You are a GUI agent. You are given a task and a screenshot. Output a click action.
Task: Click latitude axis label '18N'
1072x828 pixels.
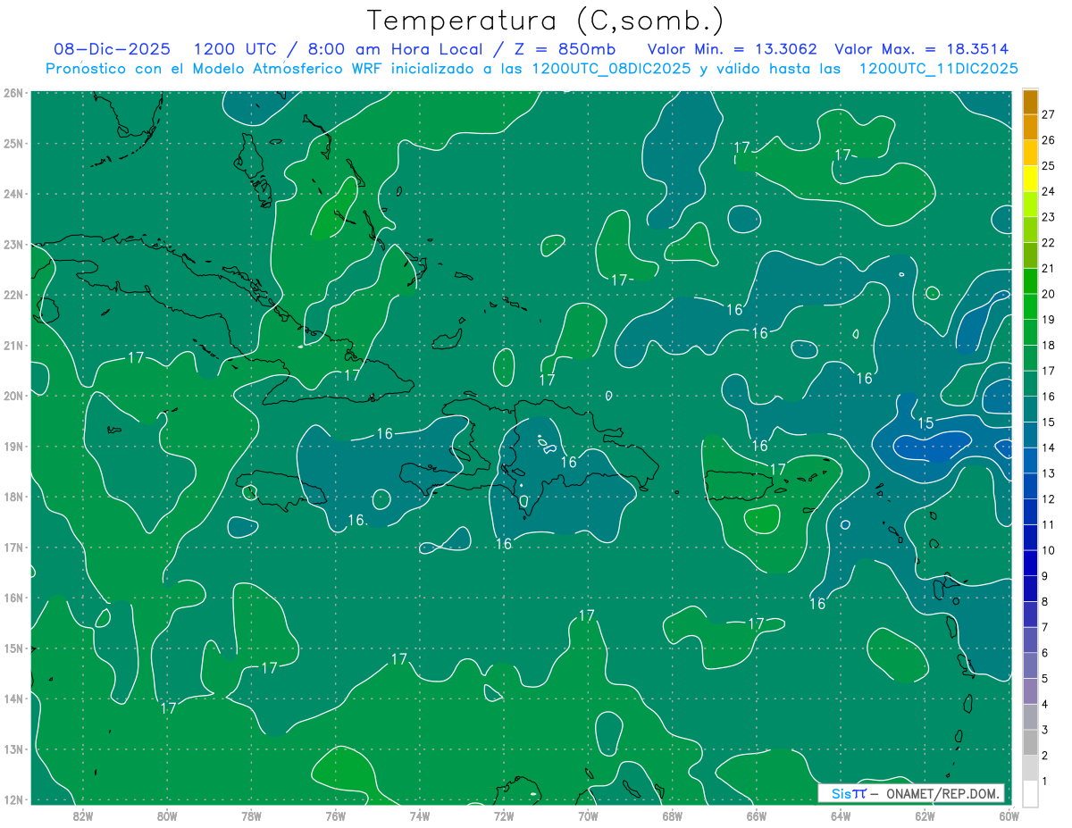click(x=13, y=497)
